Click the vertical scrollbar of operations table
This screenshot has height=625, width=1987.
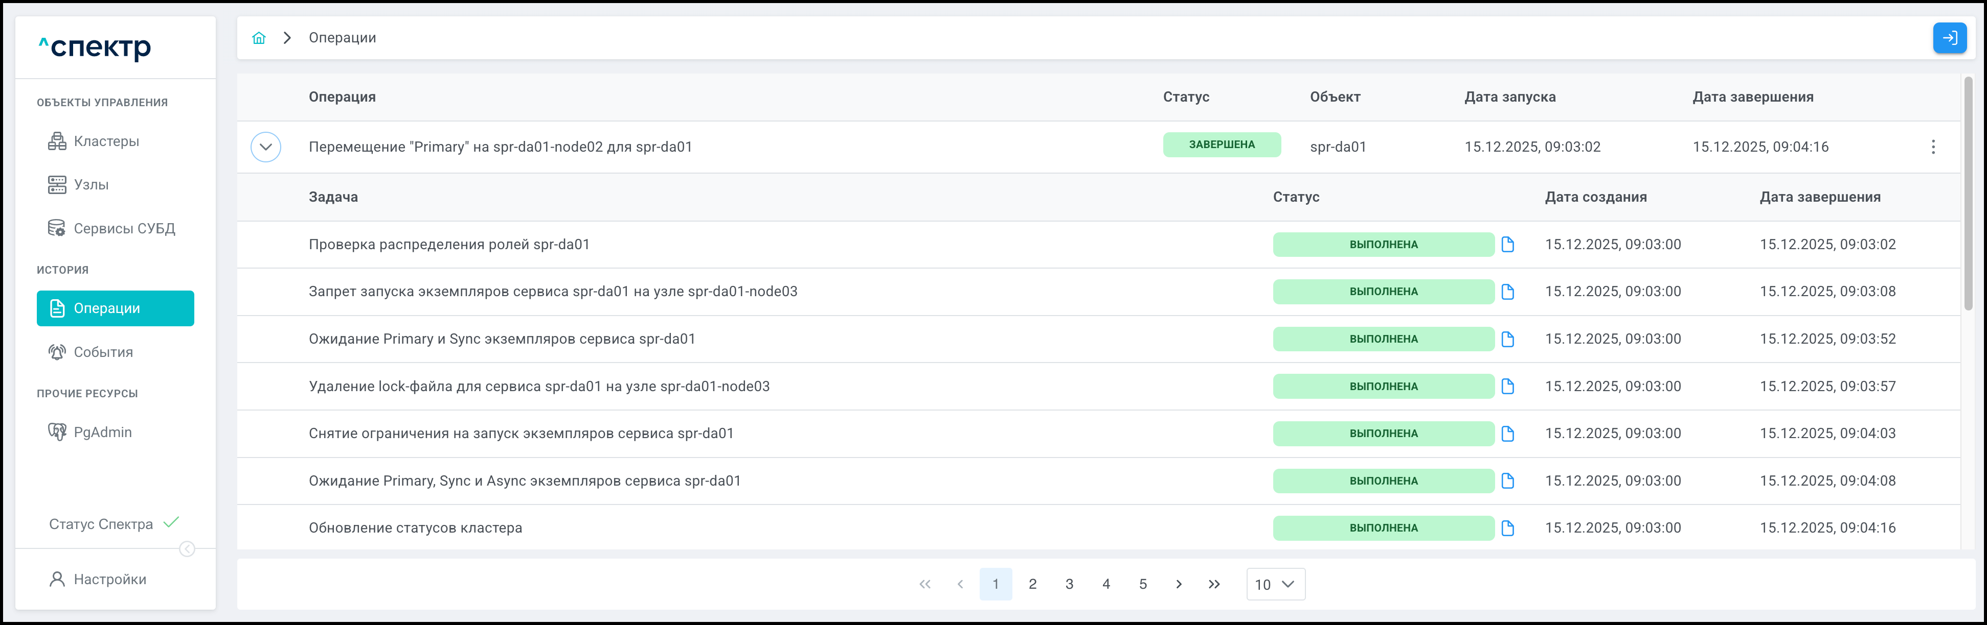pos(1968,193)
